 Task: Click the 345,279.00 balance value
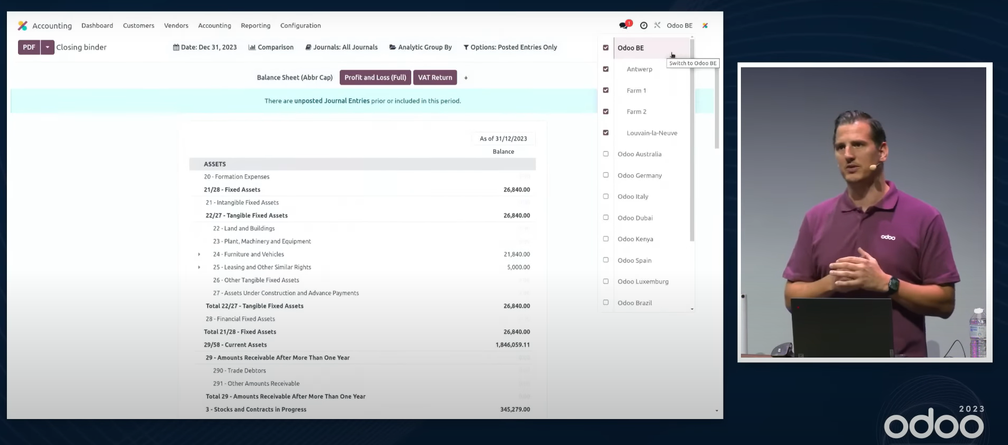515,410
